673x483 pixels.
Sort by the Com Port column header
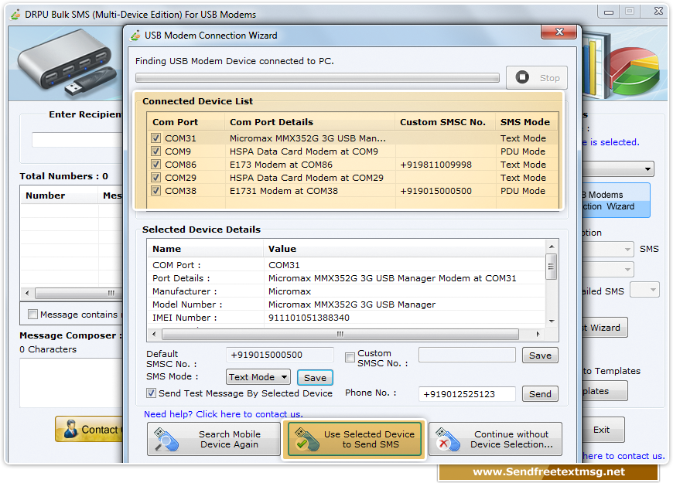point(175,122)
